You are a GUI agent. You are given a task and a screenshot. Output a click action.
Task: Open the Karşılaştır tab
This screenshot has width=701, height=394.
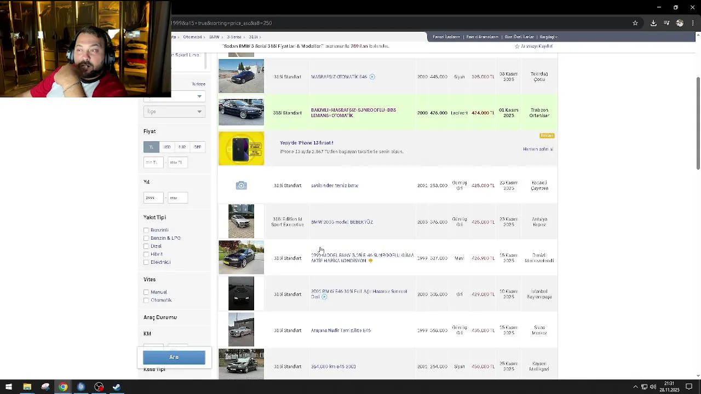[x=549, y=37]
